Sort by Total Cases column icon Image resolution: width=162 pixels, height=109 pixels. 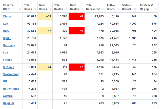click(35, 9)
